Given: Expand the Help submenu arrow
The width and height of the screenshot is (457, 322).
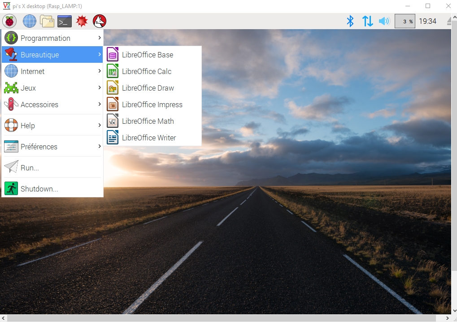Looking at the screenshot, I should point(100,125).
